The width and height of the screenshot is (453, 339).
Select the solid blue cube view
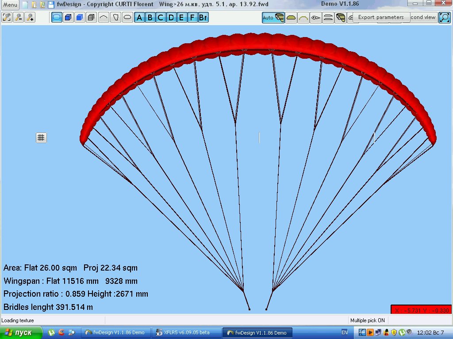tap(80, 18)
